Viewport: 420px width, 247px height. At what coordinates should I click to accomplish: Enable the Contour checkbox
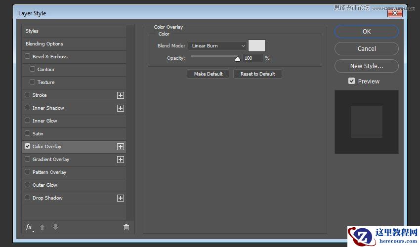pyautogui.click(x=32, y=69)
